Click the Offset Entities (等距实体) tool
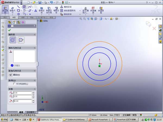The width and height of the screenshot is (163, 122). (x=56, y=10)
